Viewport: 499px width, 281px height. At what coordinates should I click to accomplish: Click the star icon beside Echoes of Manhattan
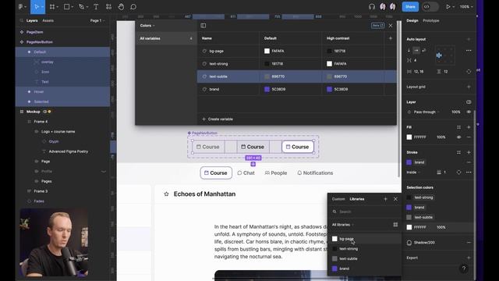click(166, 194)
